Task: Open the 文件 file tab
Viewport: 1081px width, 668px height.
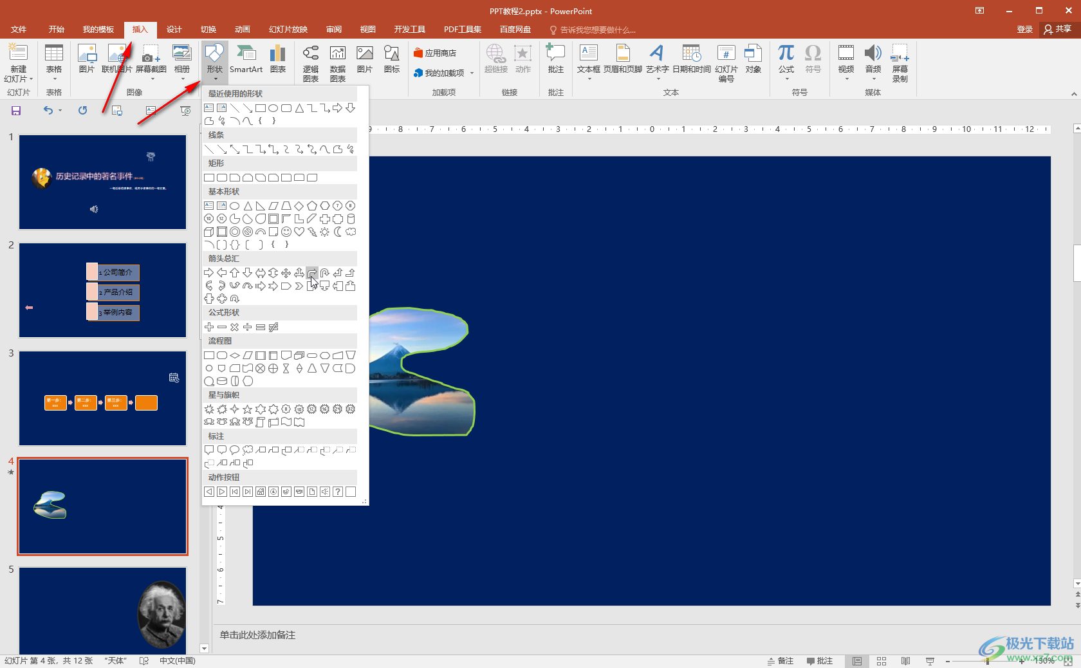Action: [19, 30]
